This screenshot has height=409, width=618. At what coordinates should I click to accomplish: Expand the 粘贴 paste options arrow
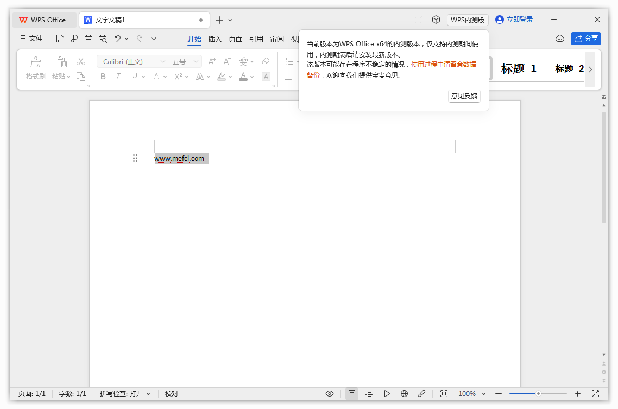[x=68, y=77]
